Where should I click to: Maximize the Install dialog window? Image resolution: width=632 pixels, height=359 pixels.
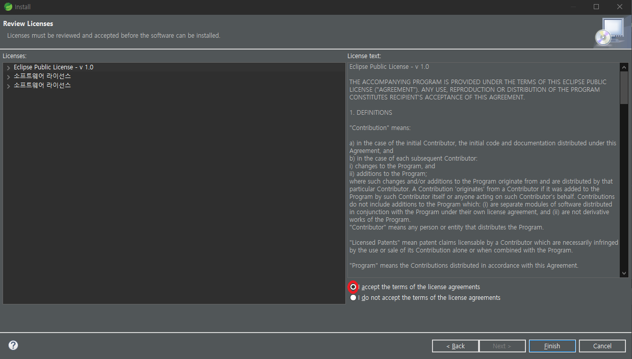point(596,7)
